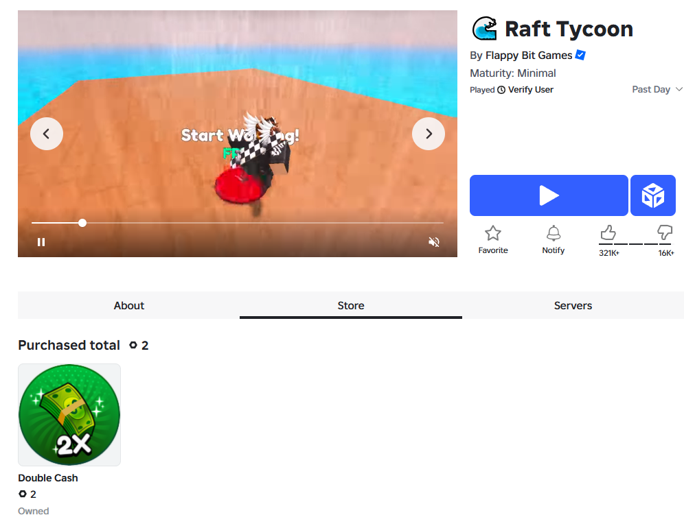Click the 321K+ likes count
The height and width of the screenshot is (526, 695).
(x=609, y=253)
